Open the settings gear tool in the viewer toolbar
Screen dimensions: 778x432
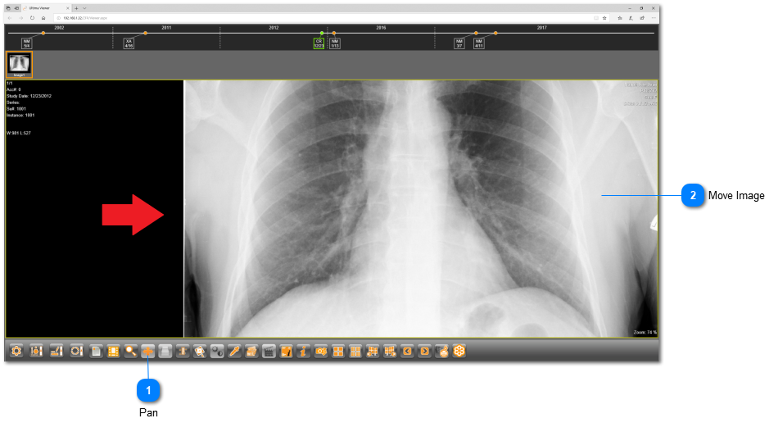[16, 351]
